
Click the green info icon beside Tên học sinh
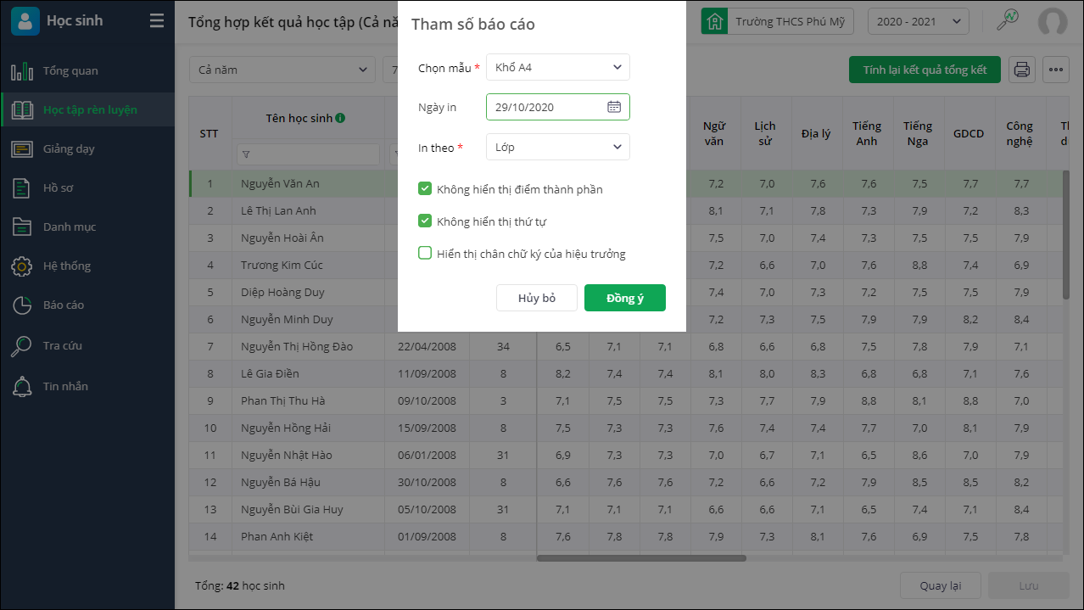(340, 118)
